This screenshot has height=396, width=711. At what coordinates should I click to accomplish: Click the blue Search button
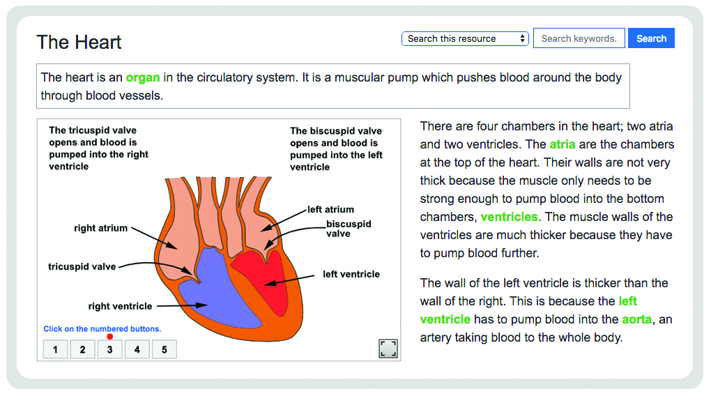651,38
